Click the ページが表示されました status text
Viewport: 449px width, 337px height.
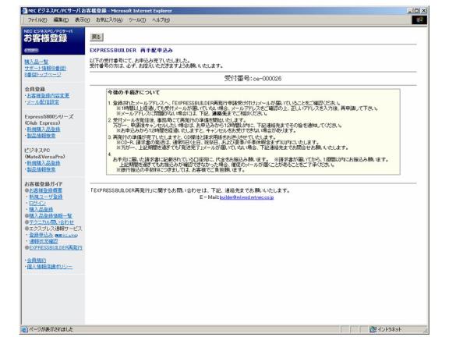point(51,329)
